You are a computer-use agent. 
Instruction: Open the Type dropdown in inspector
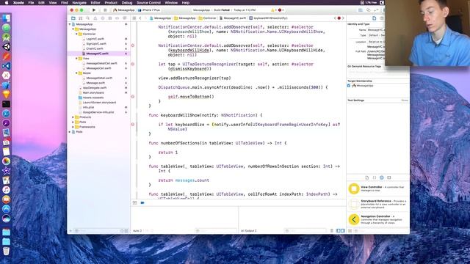[376, 35]
